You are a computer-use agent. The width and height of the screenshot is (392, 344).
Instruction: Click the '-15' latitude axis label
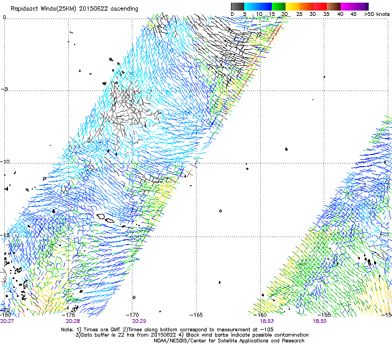click(5, 235)
